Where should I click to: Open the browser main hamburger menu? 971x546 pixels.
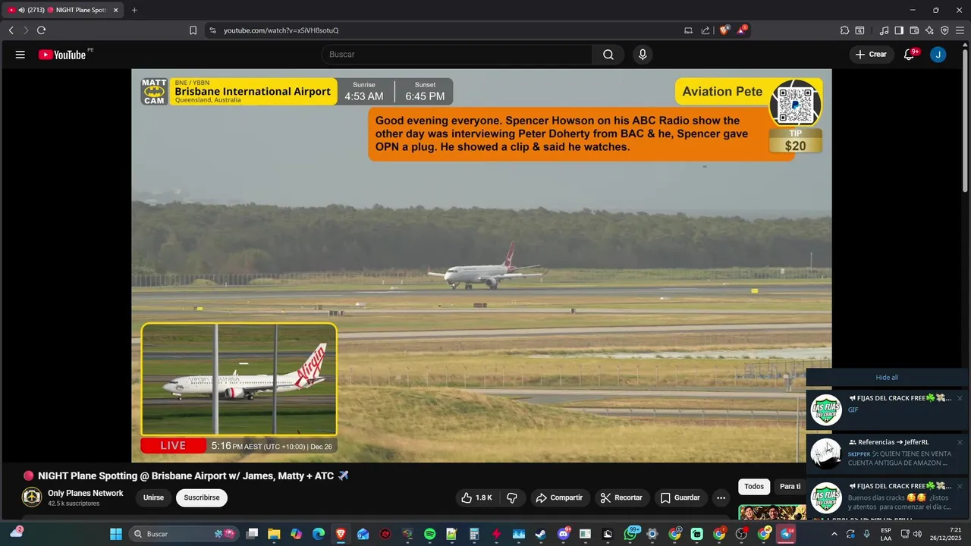point(960,30)
